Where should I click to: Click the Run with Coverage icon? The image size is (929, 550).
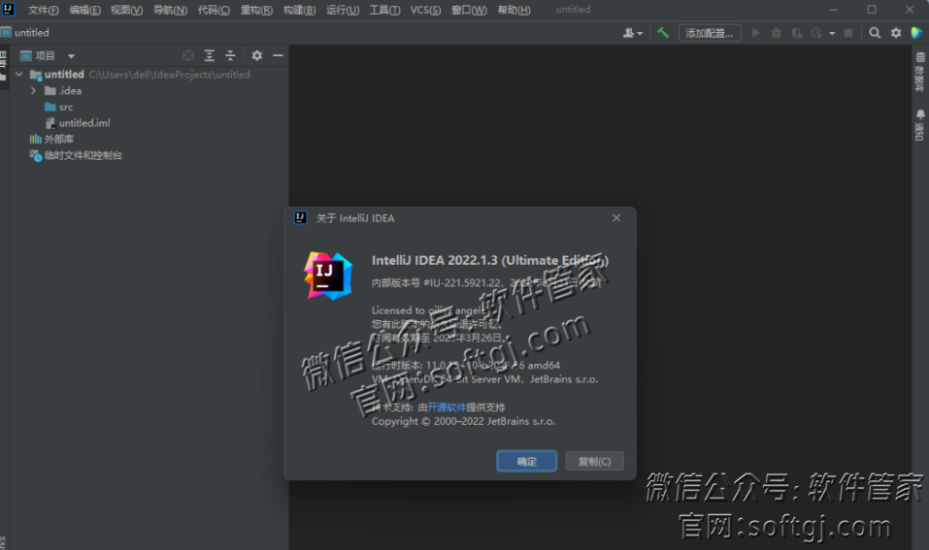pos(797,33)
